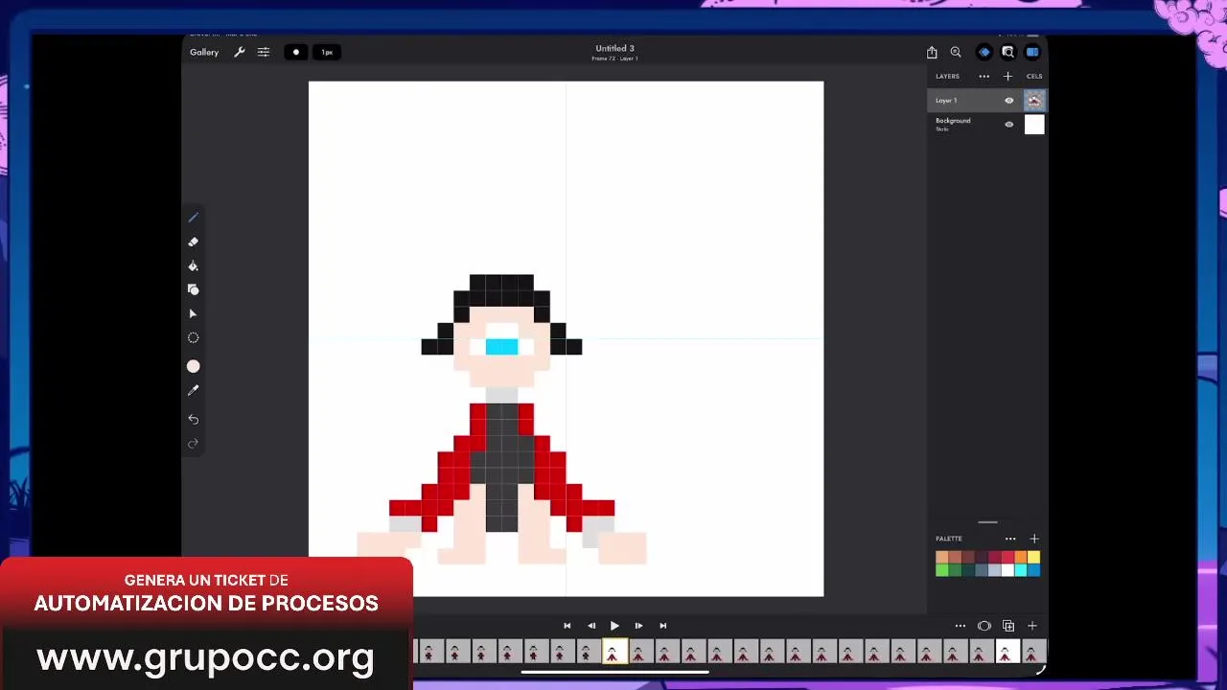This screenshot has width=1227, height=690.
Task: Select the eraser tool
Action: point(193,241)
